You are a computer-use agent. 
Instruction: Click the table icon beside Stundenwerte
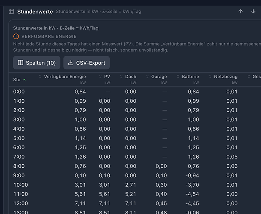click(x=11, y=12)
